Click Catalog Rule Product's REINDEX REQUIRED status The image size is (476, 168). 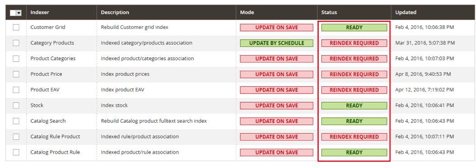click(x=354, y=137)
